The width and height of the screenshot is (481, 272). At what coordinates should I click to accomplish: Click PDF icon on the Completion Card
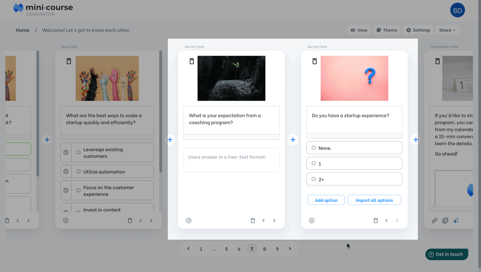click(x=445, y=220)
